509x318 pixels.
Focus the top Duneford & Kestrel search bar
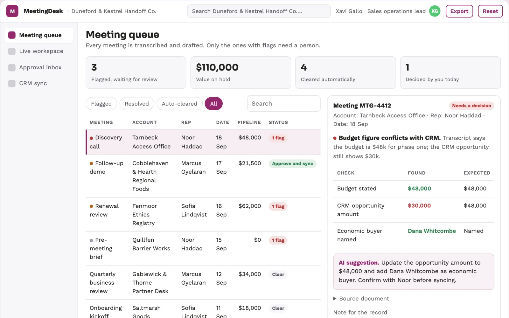(259, 11)
